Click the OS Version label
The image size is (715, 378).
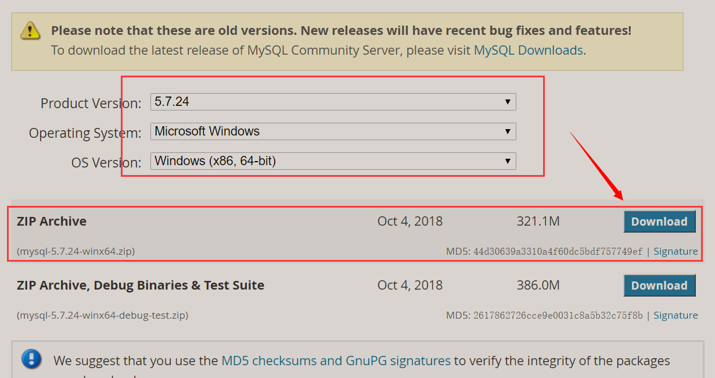coord(106,163)
